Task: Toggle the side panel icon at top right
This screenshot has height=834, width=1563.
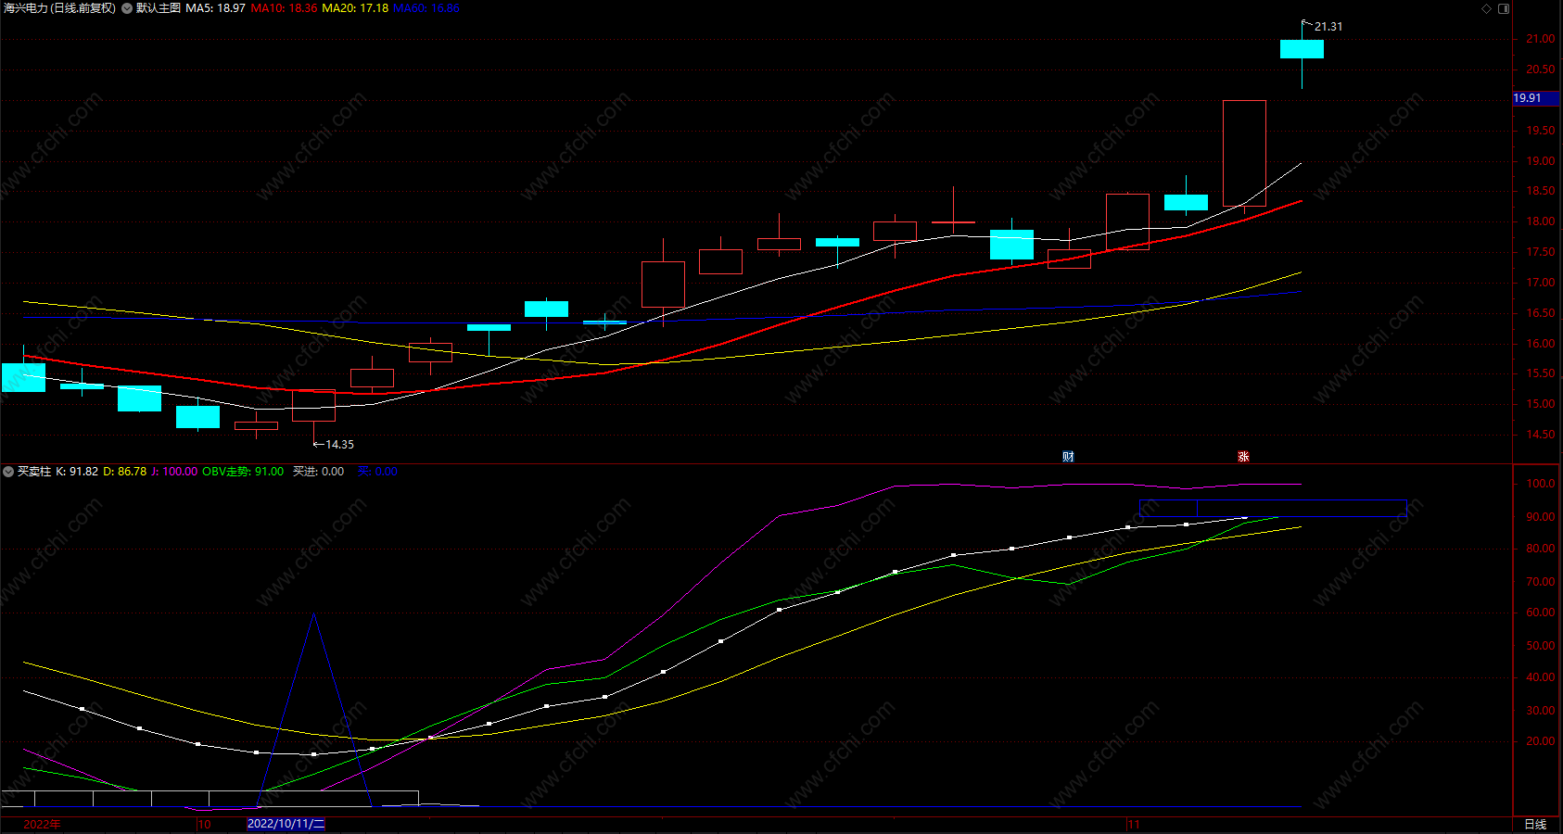Action: pos(1504,8)
